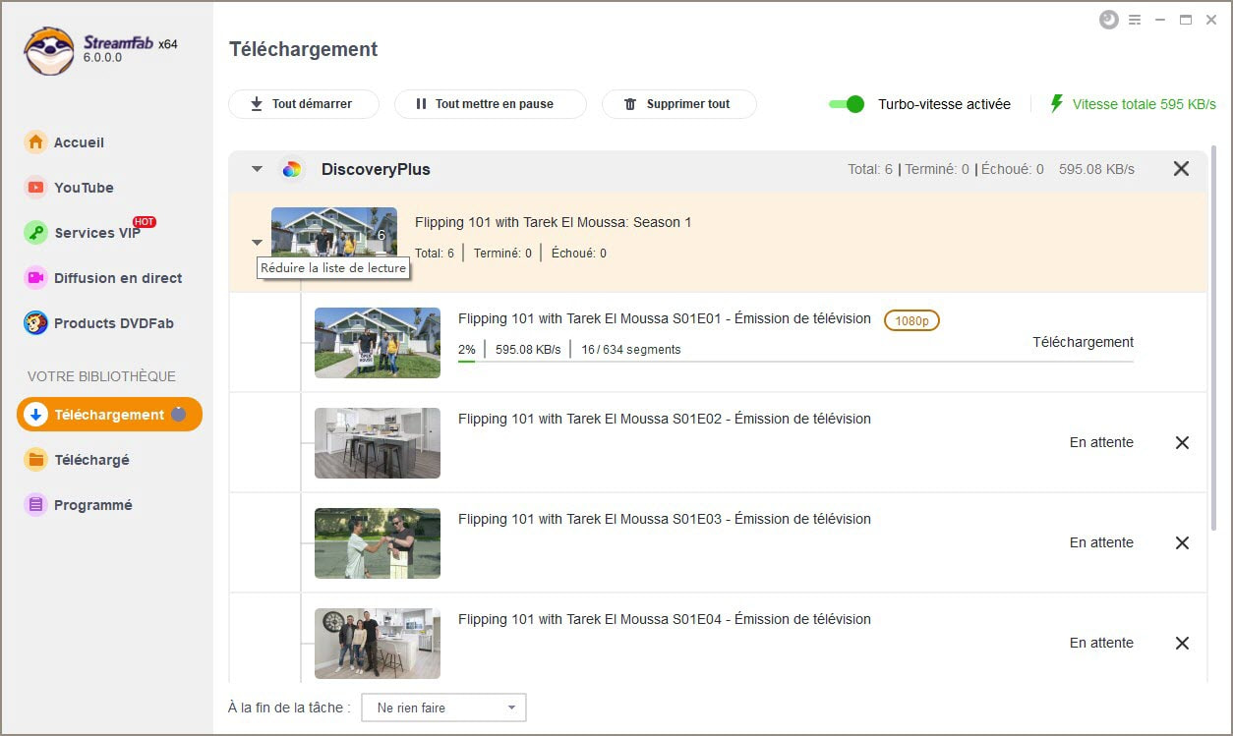Click the Programmé schedule icon
This screenshot has height=736, width=1233.
[x=35, y=505]
